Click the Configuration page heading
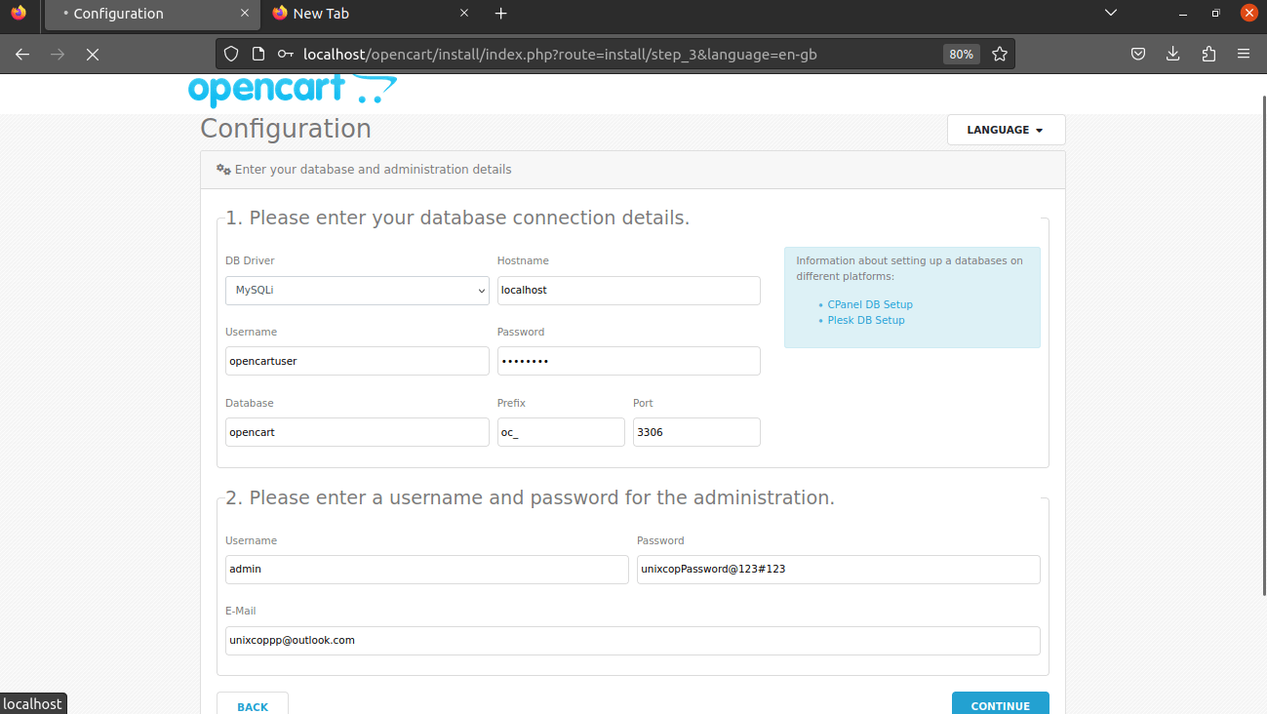Viewport: 1267px width, 714px height. click(x=286, y=129)
